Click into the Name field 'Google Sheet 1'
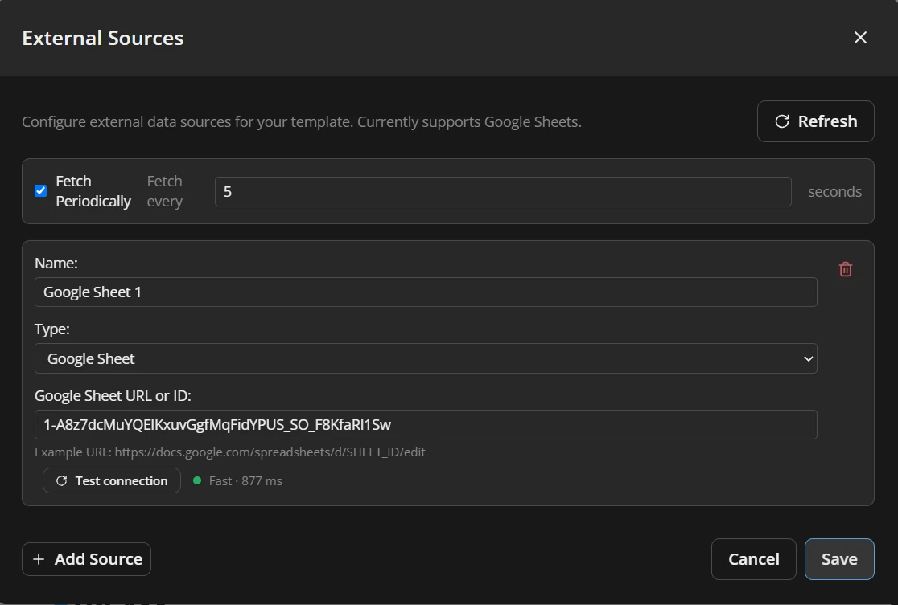 (x=426, y=292)
